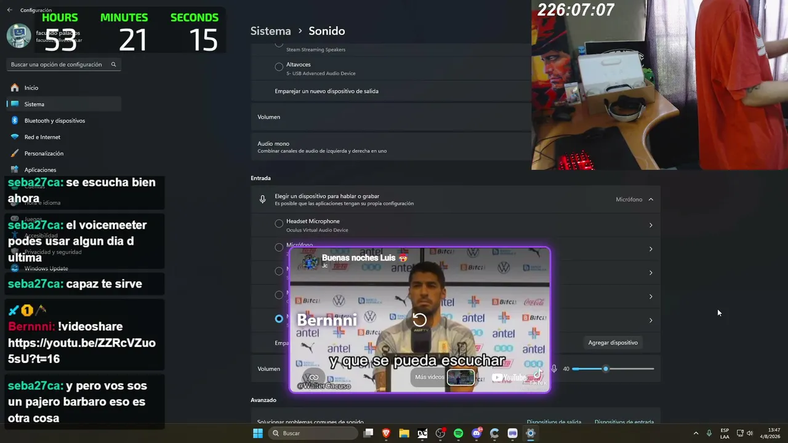Select the Headset Microphone radio button
788x443 pixels.
[279, 224]
